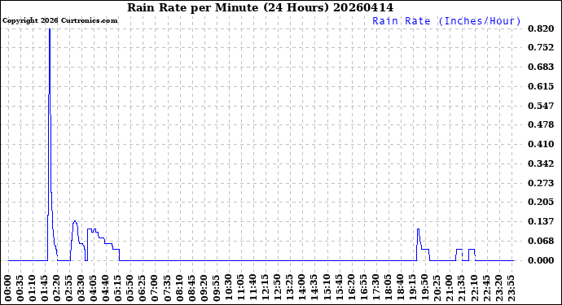This screenshot has height=305, width=562.
Task: Click the 15:10 time label
Action: 327,289
